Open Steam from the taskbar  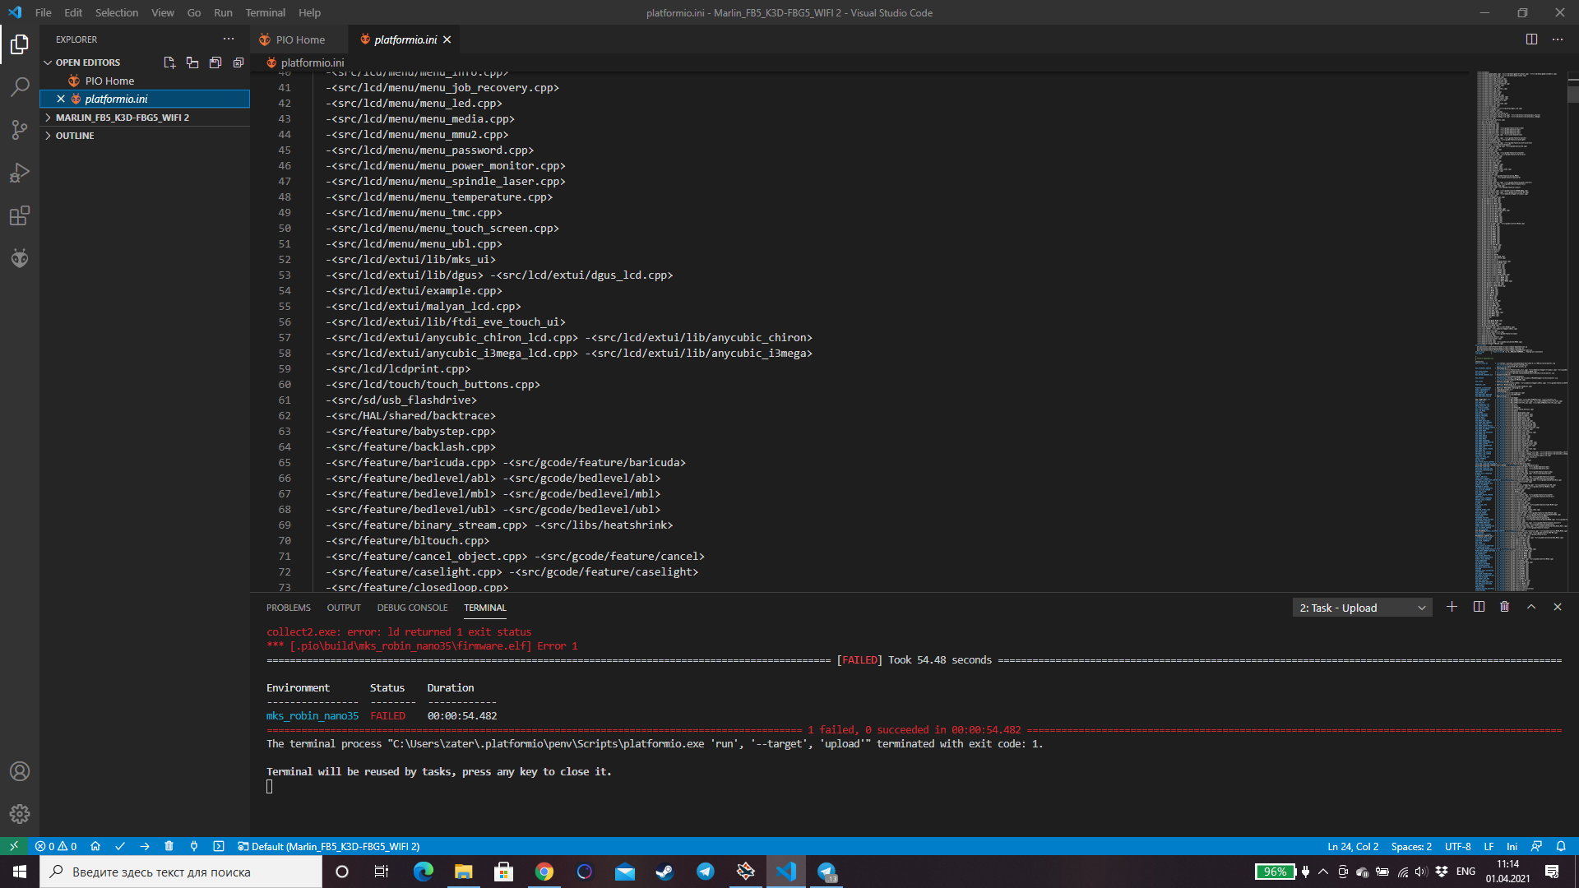tap(664, 872)
